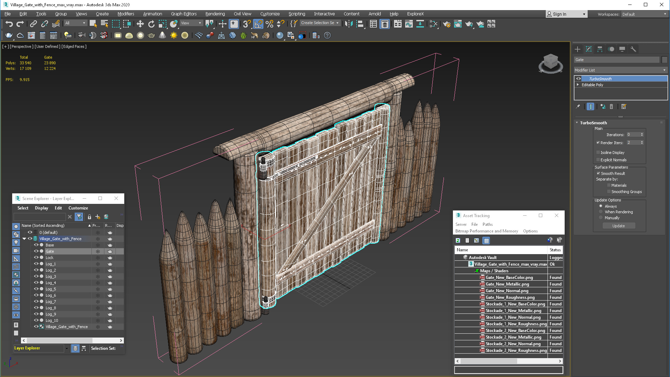The height and width of the screenshot is (377, 670).
Task: Enable the Explicit Normals checkbox
Action: point(598,160)
